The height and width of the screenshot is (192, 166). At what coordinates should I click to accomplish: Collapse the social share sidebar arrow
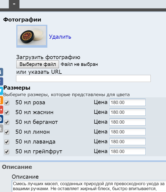pyautogui.click(x=1, y=128)
